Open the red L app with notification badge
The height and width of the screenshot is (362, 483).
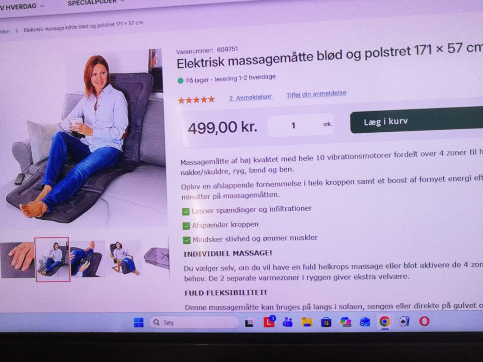pyautogui.click(x=269, y=321)
